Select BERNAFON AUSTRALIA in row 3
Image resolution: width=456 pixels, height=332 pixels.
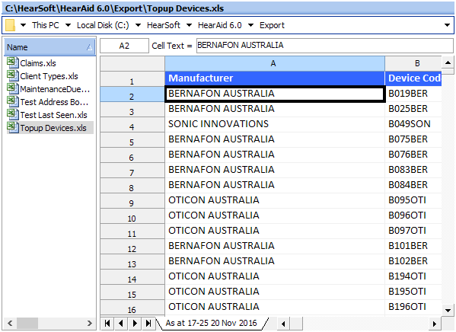click(x=275, y=109)
